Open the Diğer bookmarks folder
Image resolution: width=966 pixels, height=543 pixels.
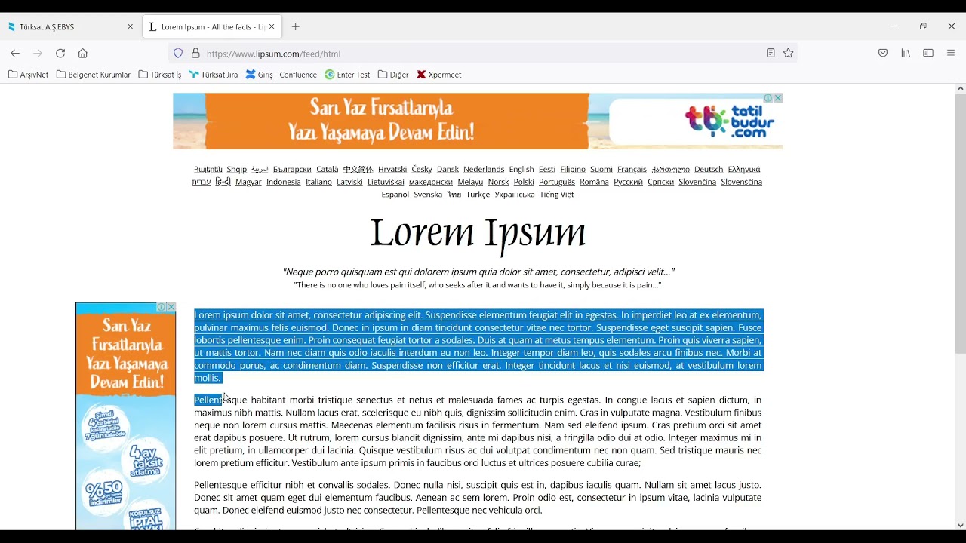point(393,75)
